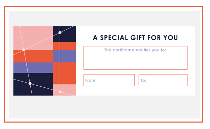Select the navy block at top of graphic
210x129 pixels.
click(65, 34)
